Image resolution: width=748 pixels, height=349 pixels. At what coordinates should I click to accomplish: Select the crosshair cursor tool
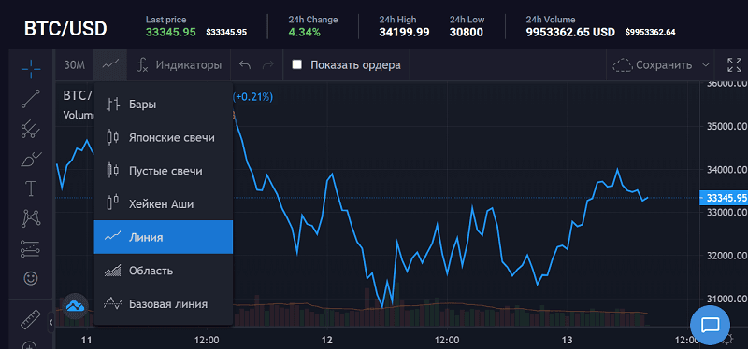pyautogui.click(x=31, y=69)
